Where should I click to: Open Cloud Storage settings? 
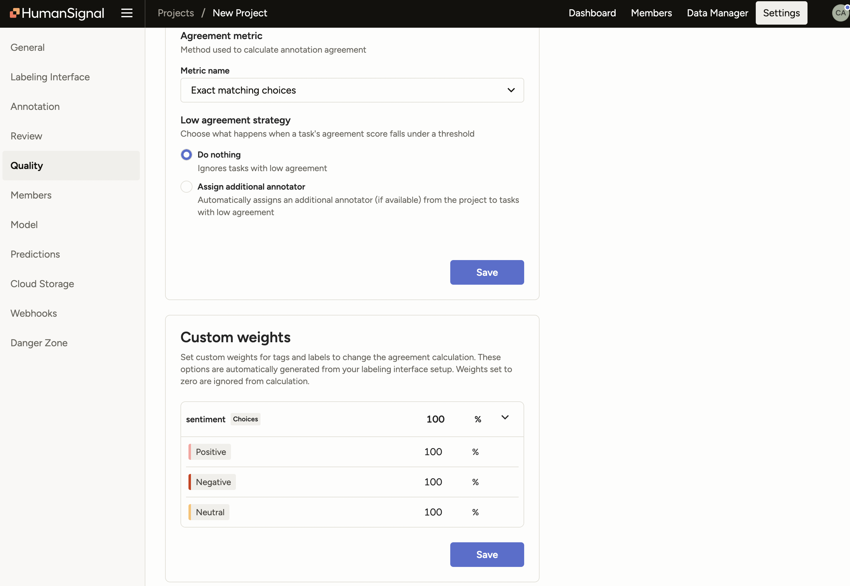42,284
